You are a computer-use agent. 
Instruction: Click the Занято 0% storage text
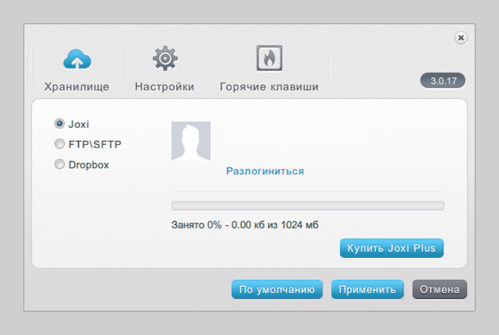tap(245, 225)
